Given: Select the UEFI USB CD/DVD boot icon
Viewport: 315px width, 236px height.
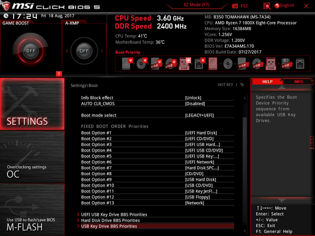Looking at the screenshot, I should point(171,64).
